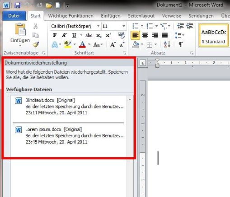Click the multilevel list icon
230x197 pixels.
[164, 26]
